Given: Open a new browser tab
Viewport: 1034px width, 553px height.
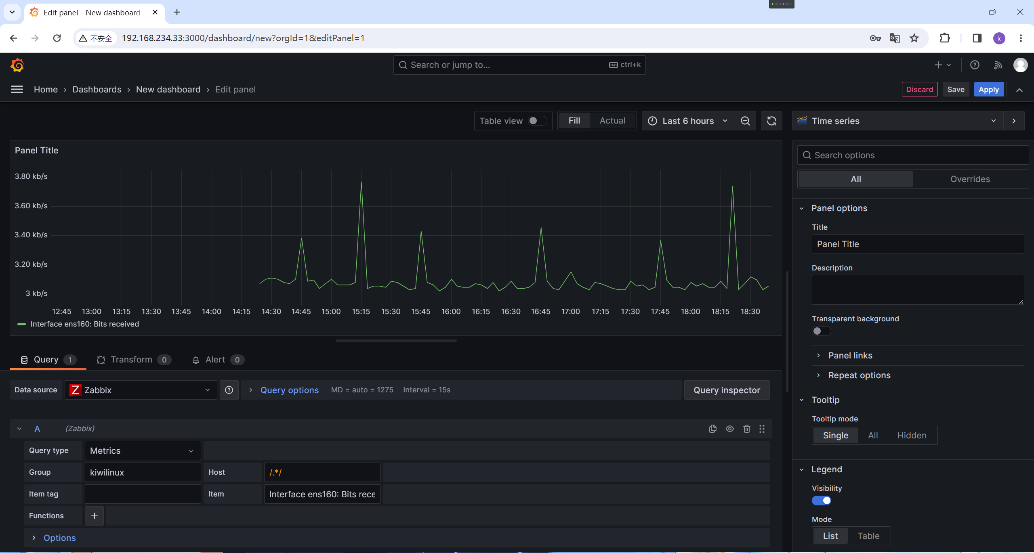Looking at the screenshot, I should [x=177, y=12].
